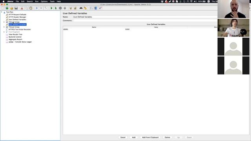Click the Clear All double broom icon

tap(75, 8)
